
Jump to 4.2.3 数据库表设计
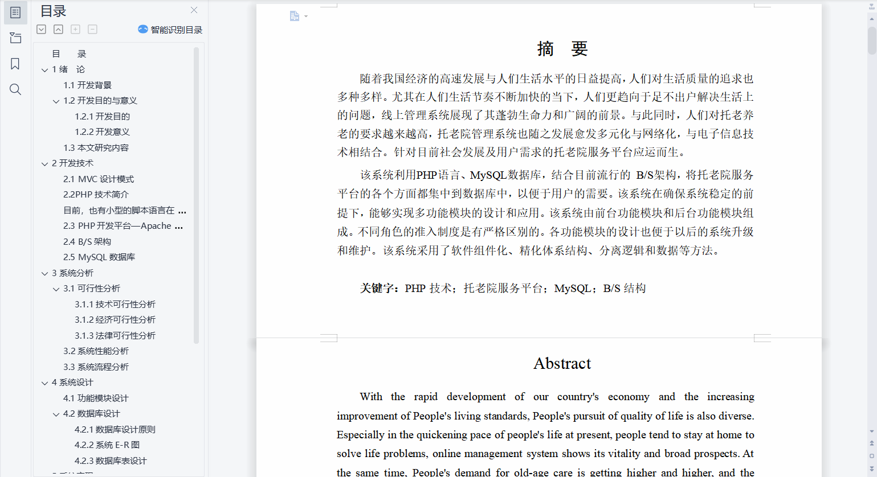tap(111, 461)
